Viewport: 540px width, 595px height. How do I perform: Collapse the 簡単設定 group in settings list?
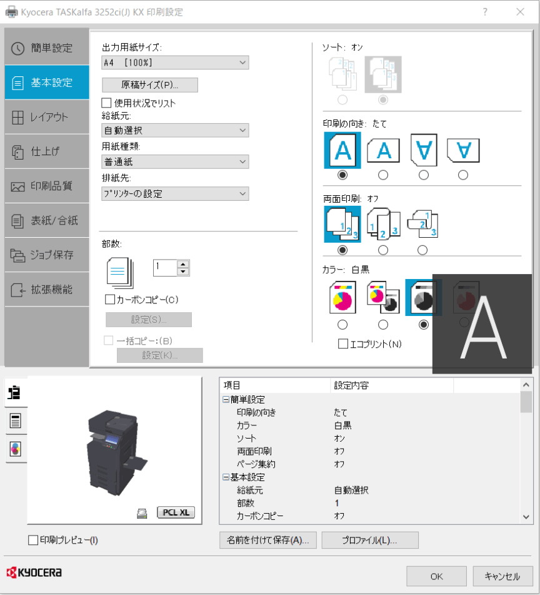(226, 399)
